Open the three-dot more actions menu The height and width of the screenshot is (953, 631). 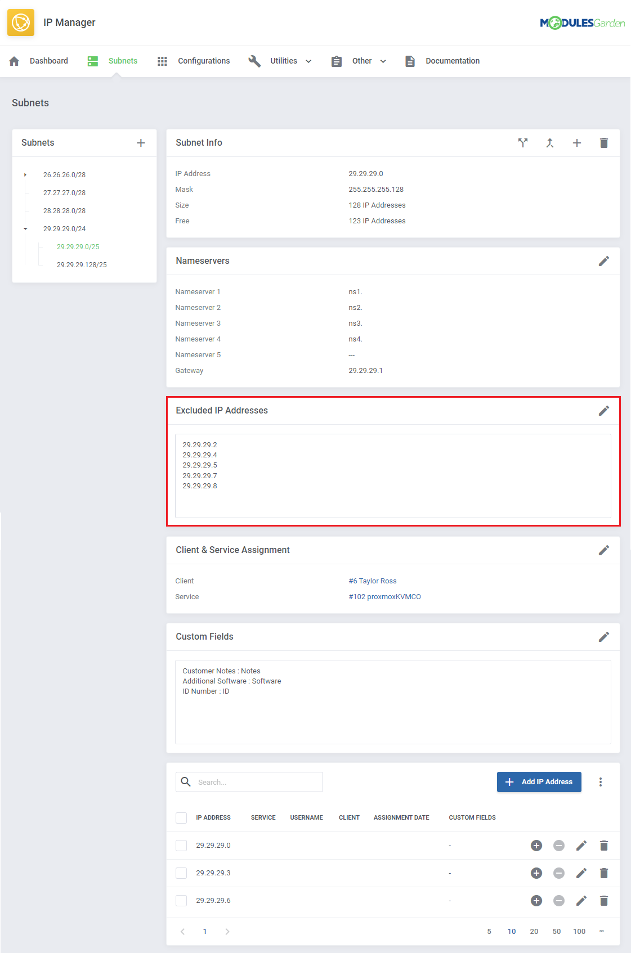pyautogui.click(x=601, y=782)
